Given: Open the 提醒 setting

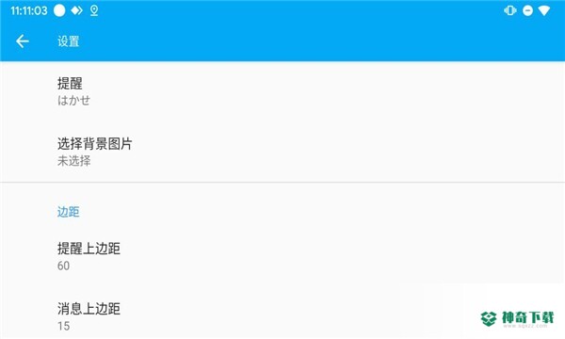Looking at the screenshot, I should point(282,91).
